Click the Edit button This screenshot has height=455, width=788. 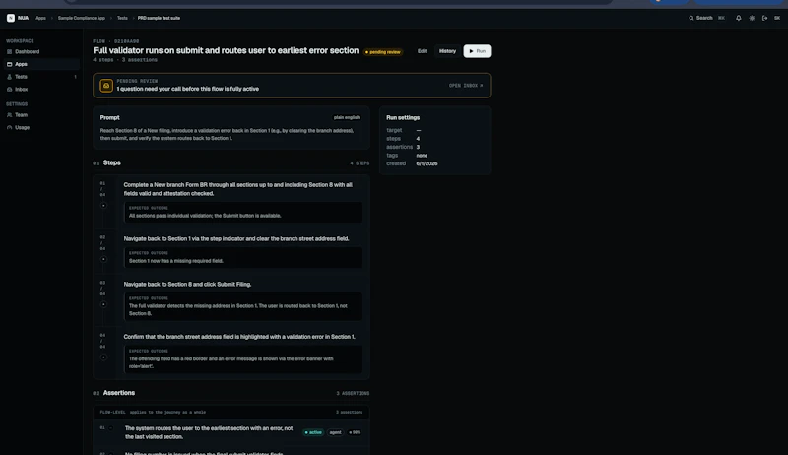[x=423, y=51]
